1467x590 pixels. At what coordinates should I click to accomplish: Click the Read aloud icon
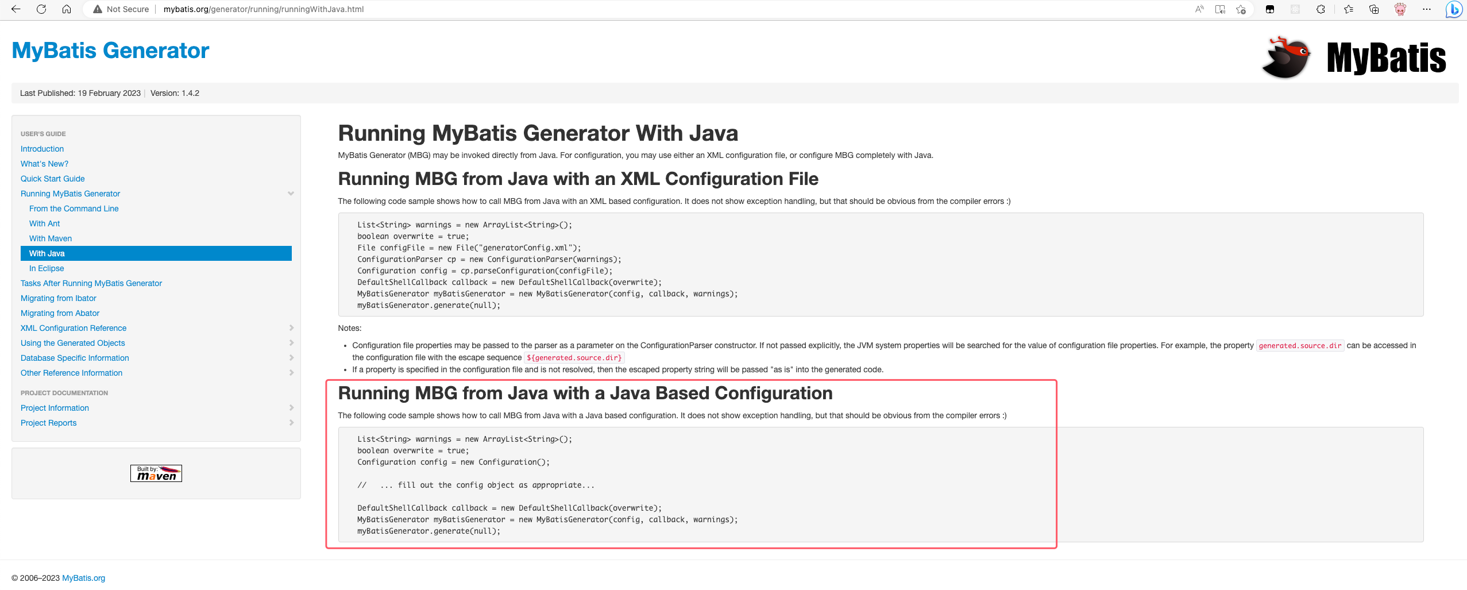[1199, 9]
